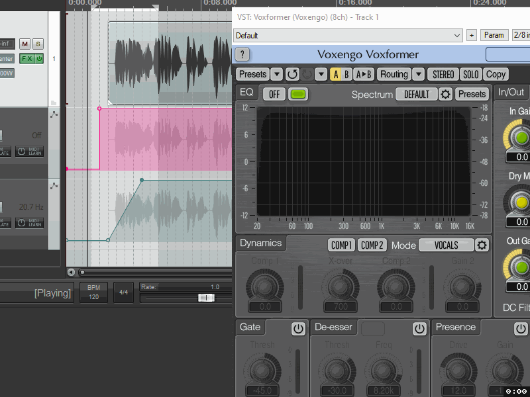The image size is (530, 397).
Task: Expand the Presets dropdown arrow
Action: click(x=277, y=74)
